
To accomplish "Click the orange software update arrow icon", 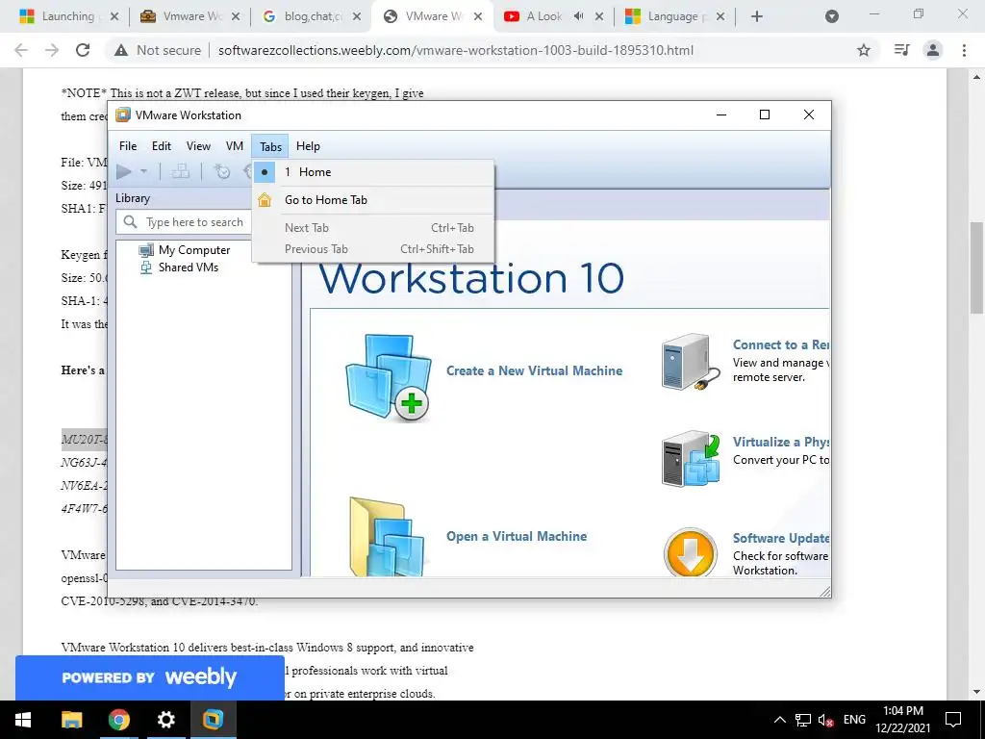I will 691,552.
